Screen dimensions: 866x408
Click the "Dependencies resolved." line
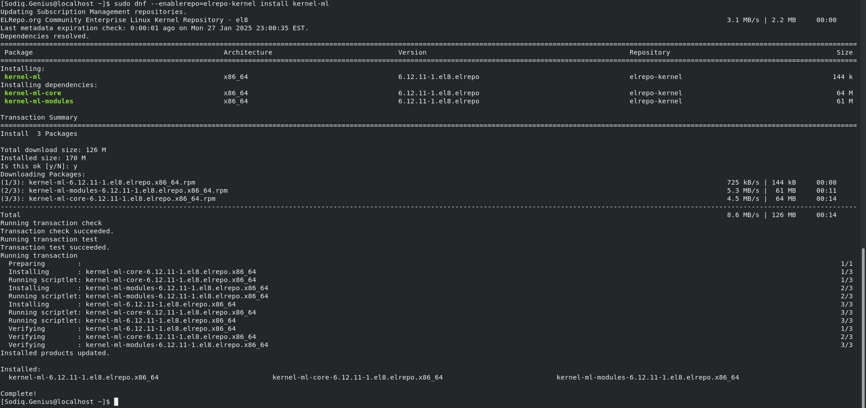45,36
